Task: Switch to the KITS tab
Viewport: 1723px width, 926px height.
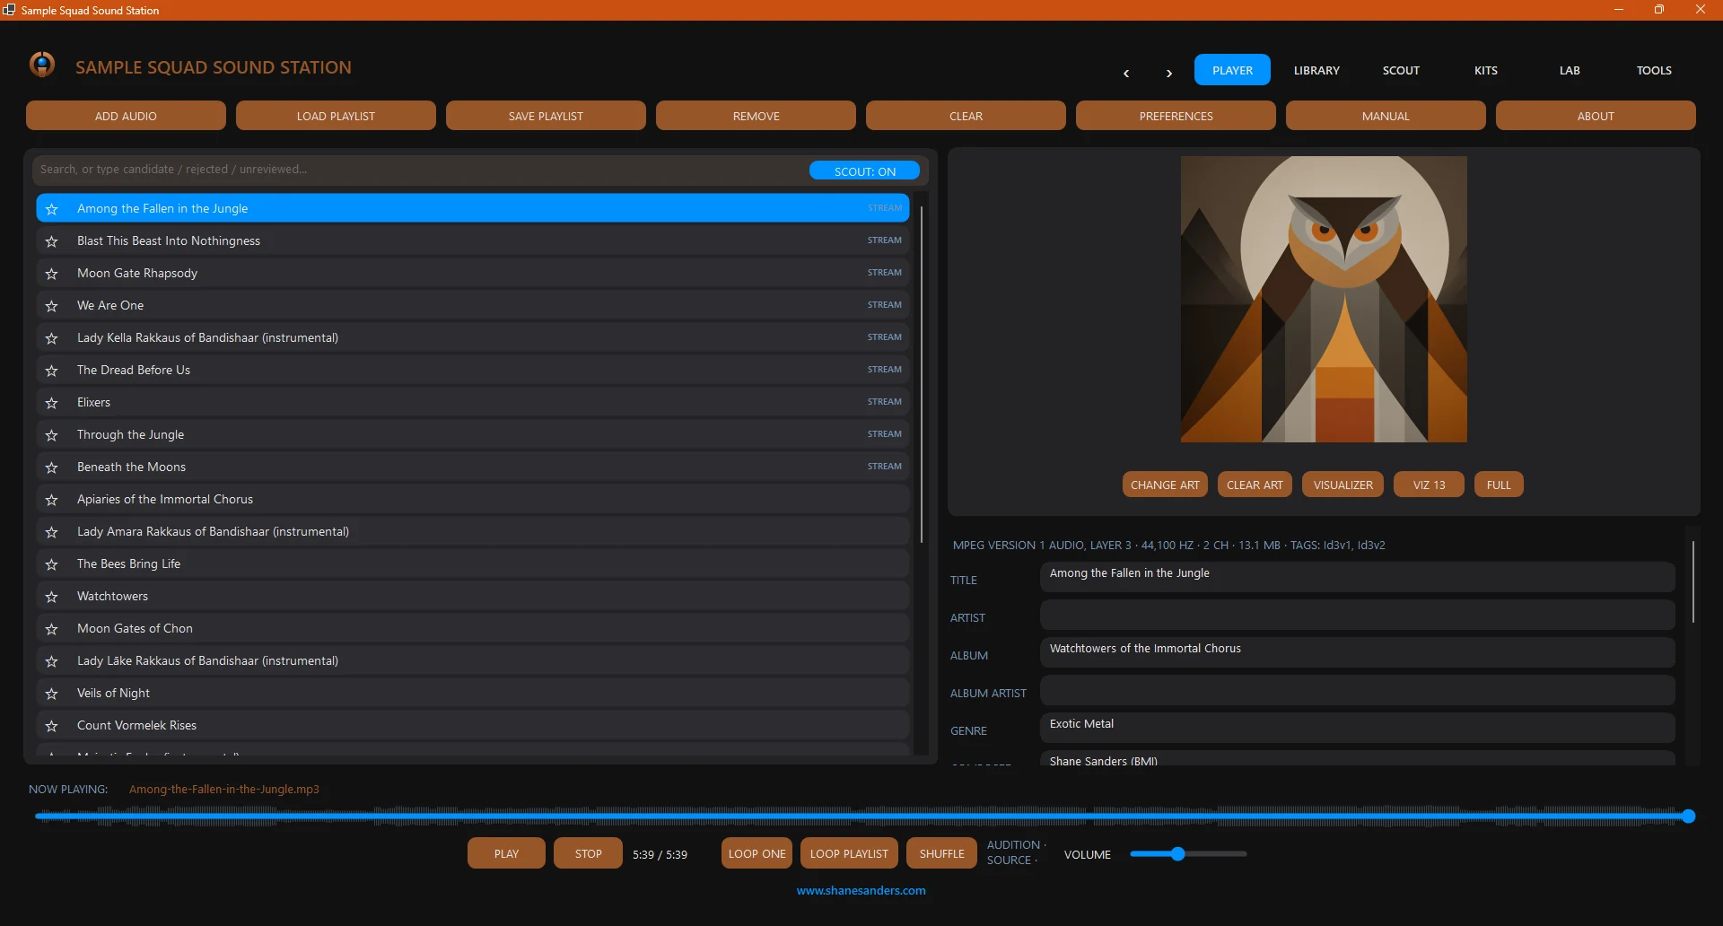Action: coord(1485,70)
